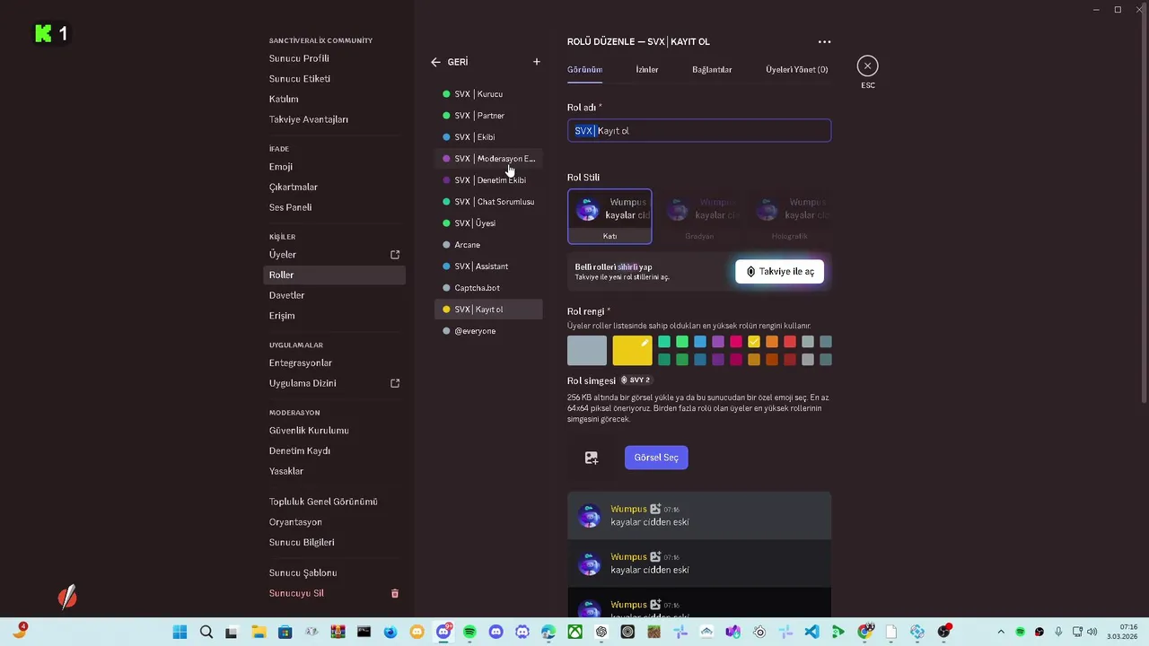Open the three-dots role options menu
This screenshot has height=646, width=1149.
(x=824, y=41)
